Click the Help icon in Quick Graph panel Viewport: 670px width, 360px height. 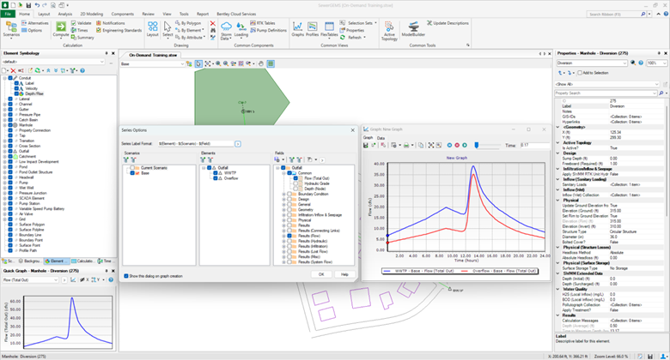click(111, 279)
